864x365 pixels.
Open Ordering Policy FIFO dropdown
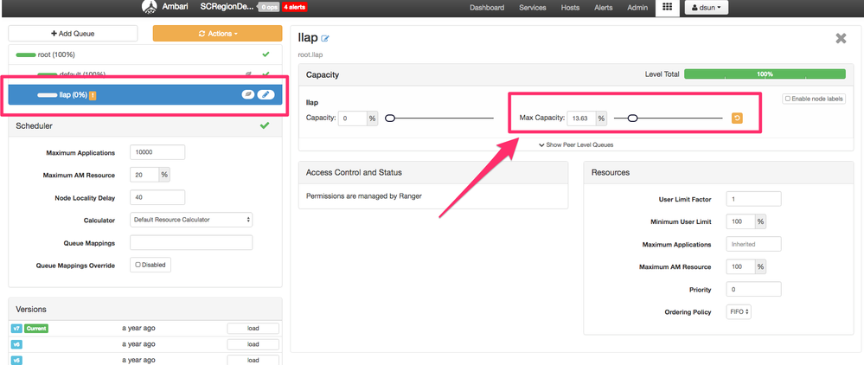(739, 312)
